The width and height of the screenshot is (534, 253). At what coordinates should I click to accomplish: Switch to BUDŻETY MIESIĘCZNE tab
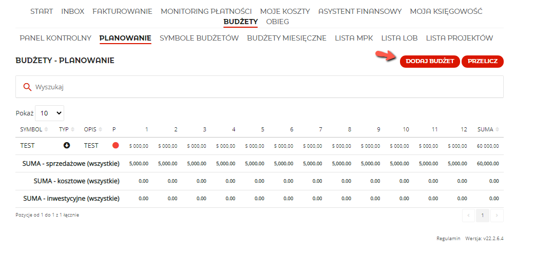click(x=287, y=38)
